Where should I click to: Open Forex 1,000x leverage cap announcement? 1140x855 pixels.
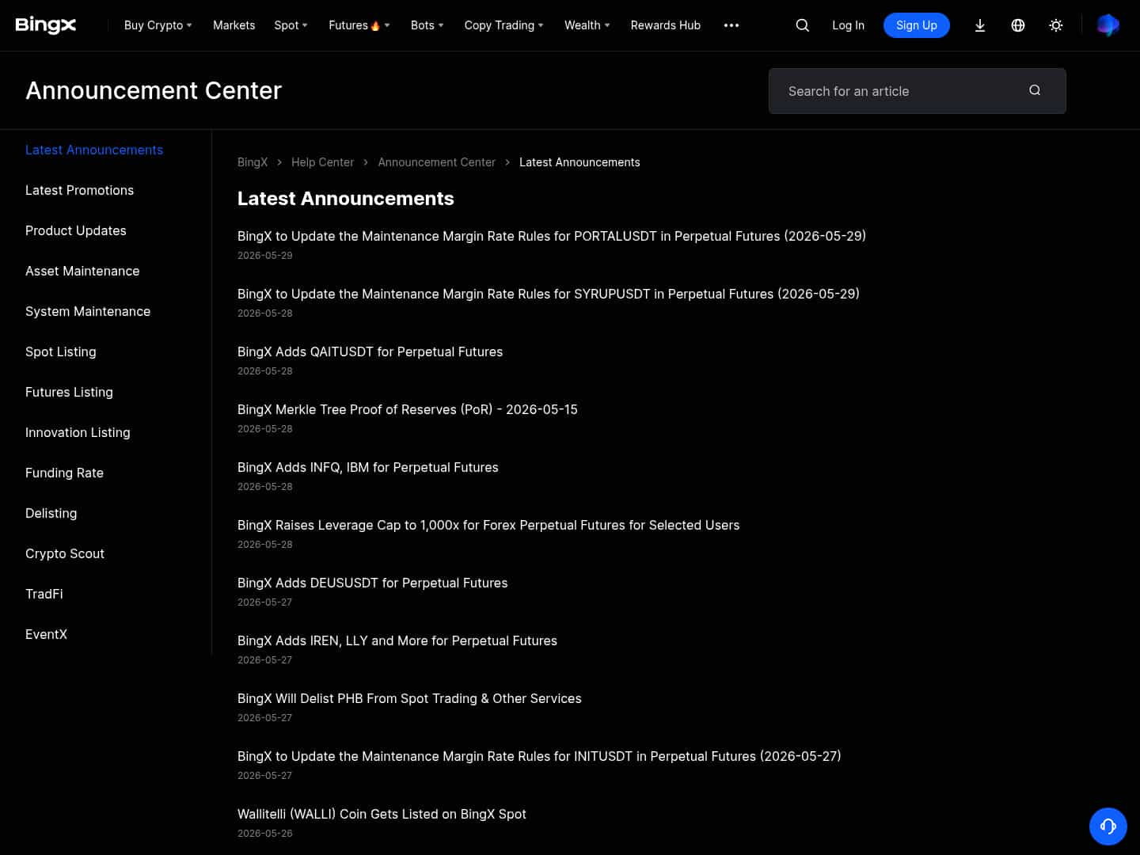pyautogui.click(x=488, y=525)
